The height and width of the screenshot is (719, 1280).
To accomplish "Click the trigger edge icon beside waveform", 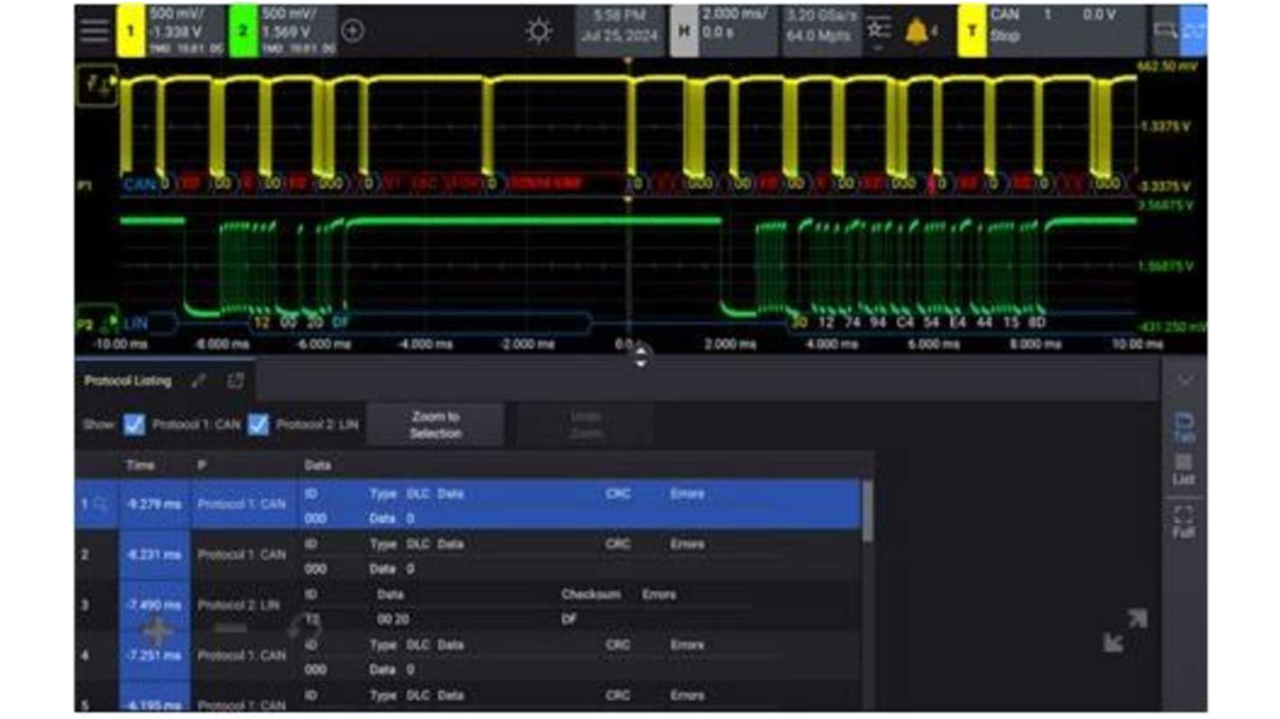I will (x=96, y=86).
